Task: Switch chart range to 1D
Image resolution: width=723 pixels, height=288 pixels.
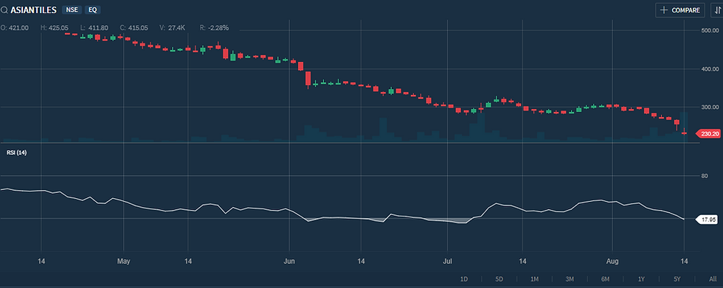Action: (x=464, y=279)
